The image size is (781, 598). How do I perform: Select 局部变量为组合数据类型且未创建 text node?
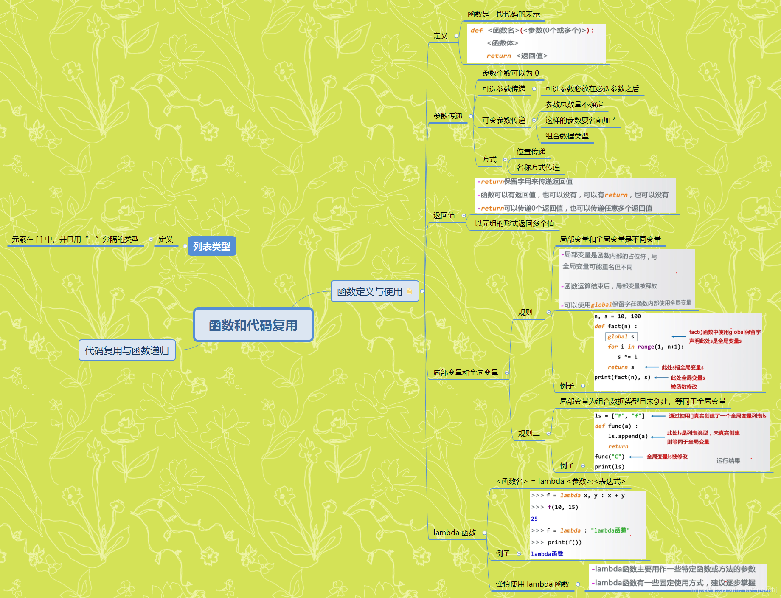[643, 401]
